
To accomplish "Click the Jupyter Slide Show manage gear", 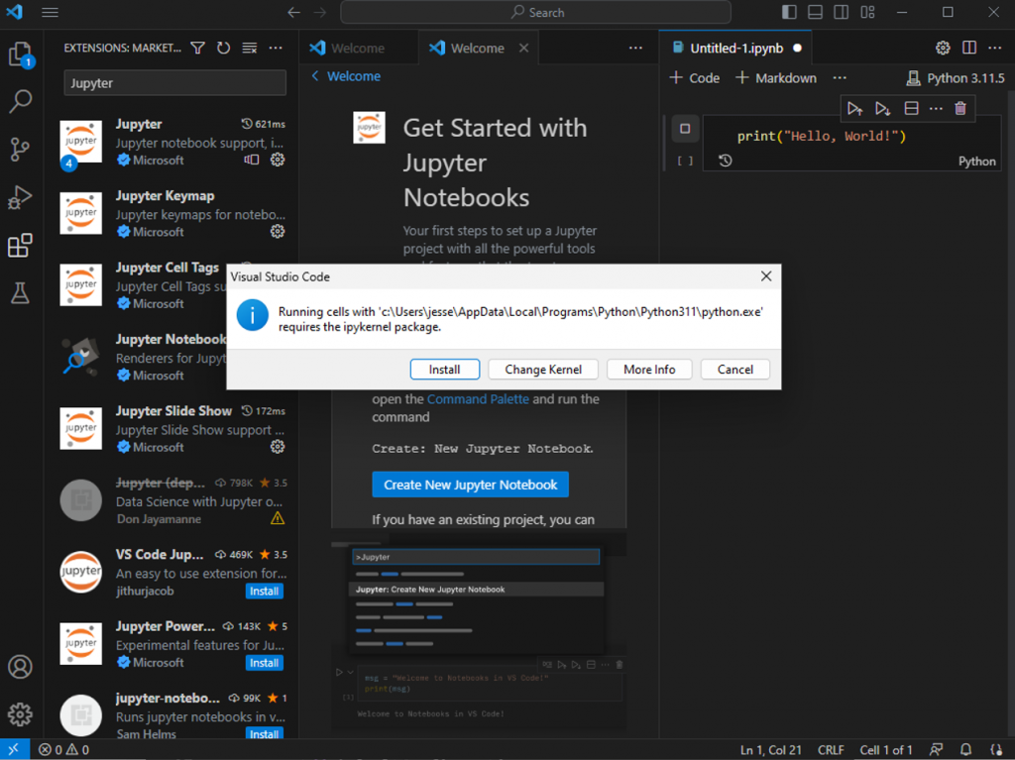I will (x=278, y=447).
